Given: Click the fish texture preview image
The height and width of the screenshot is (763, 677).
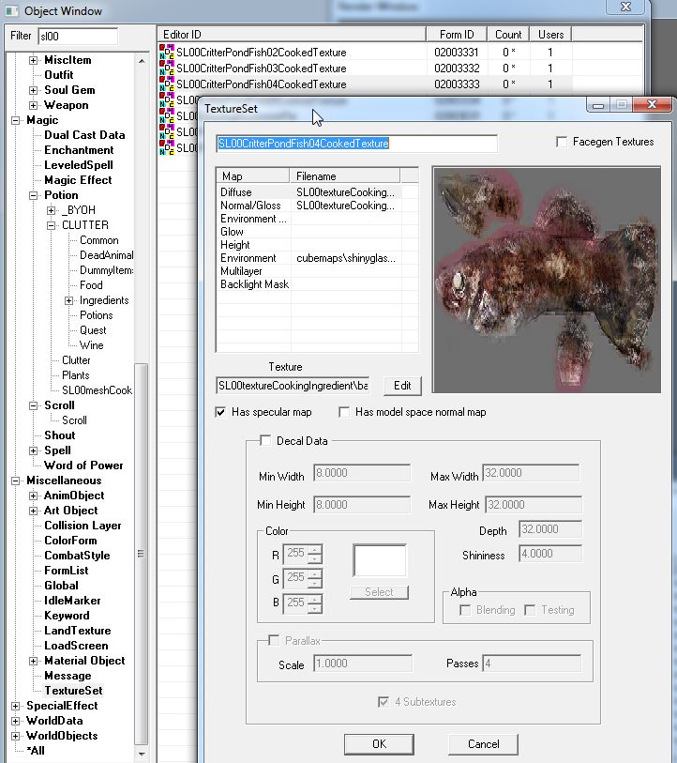Looking at the screenshot, I should [x=546, y=280].
